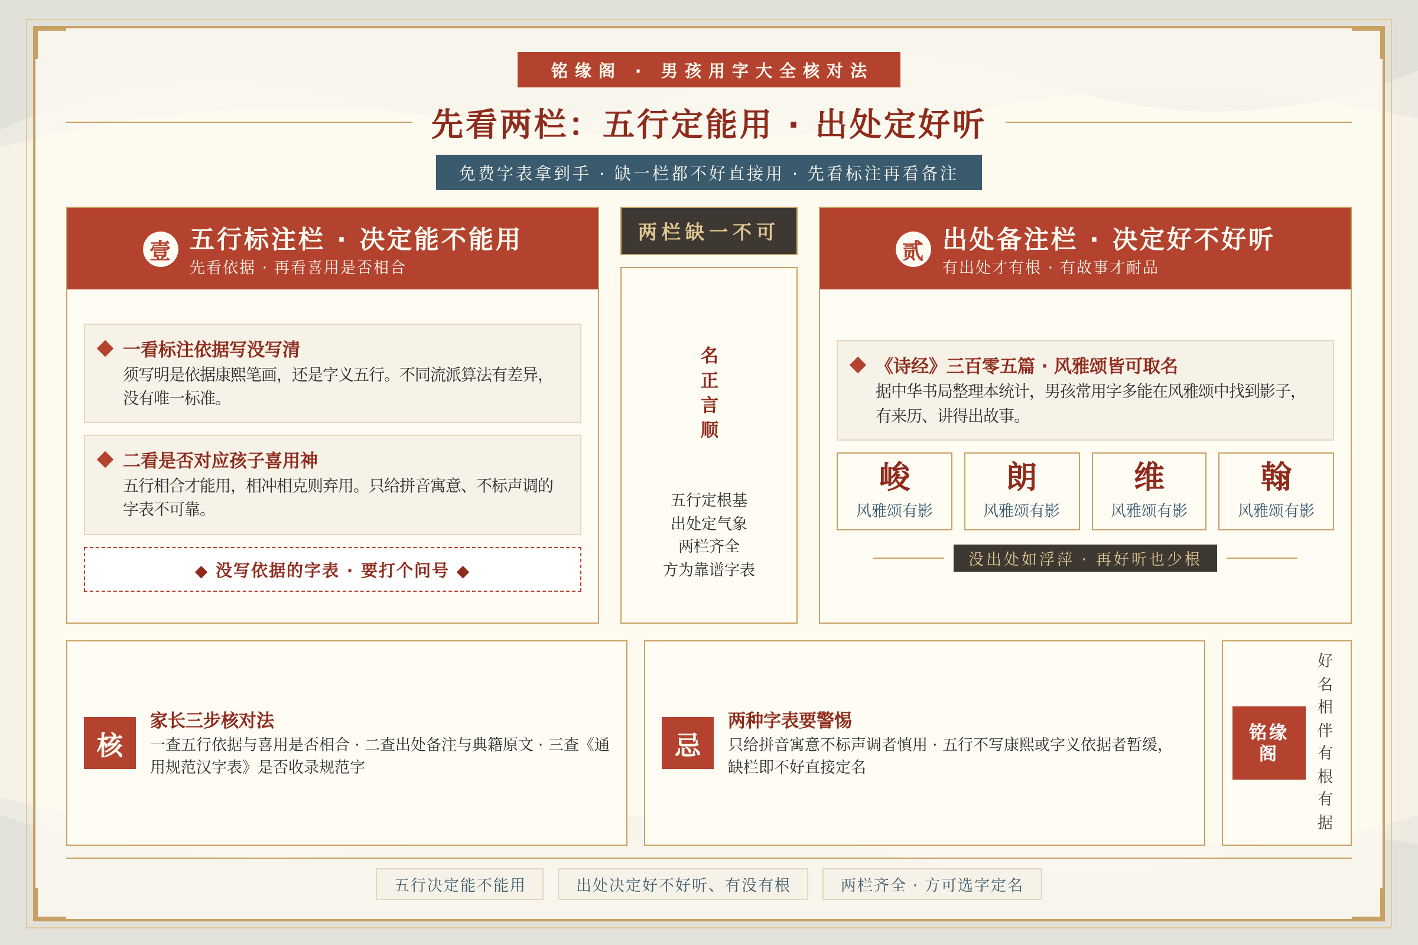Click paragraph starting 只给拼音寓意不标声调者慎用
Viewport: 1418px width, 945px height.
coord(945,756)
